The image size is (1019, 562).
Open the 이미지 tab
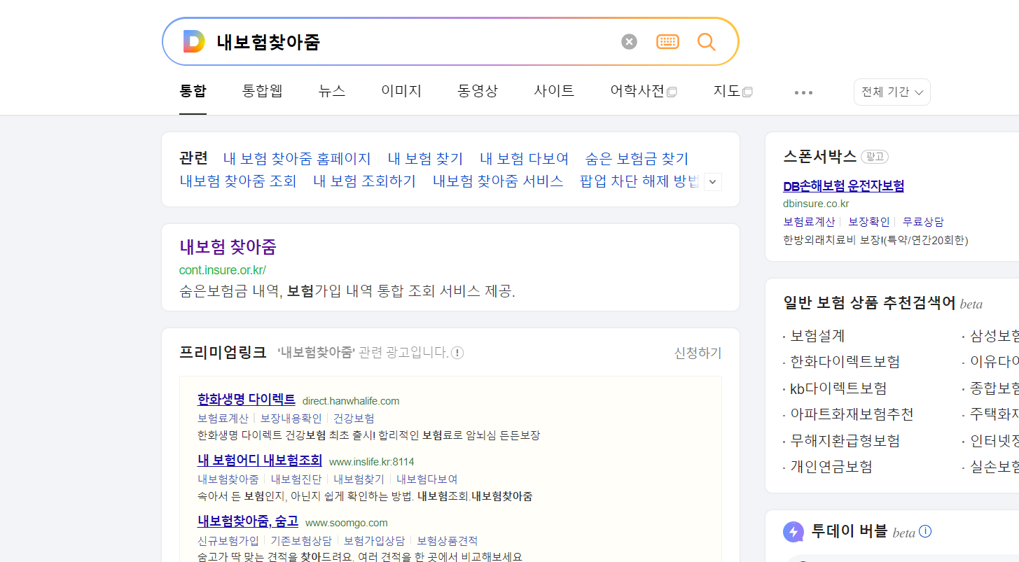pyautogui.click(x=401, y=91)
